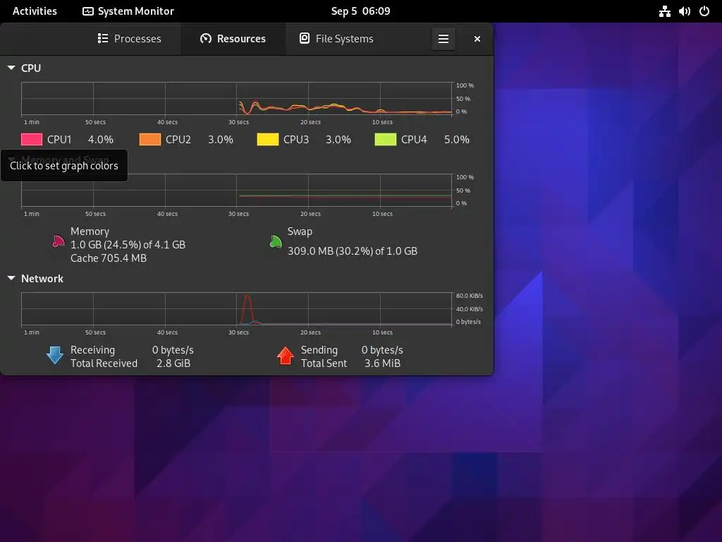Open the power icon in top bar
Screen dimensions: 722x542
(704, 11)
